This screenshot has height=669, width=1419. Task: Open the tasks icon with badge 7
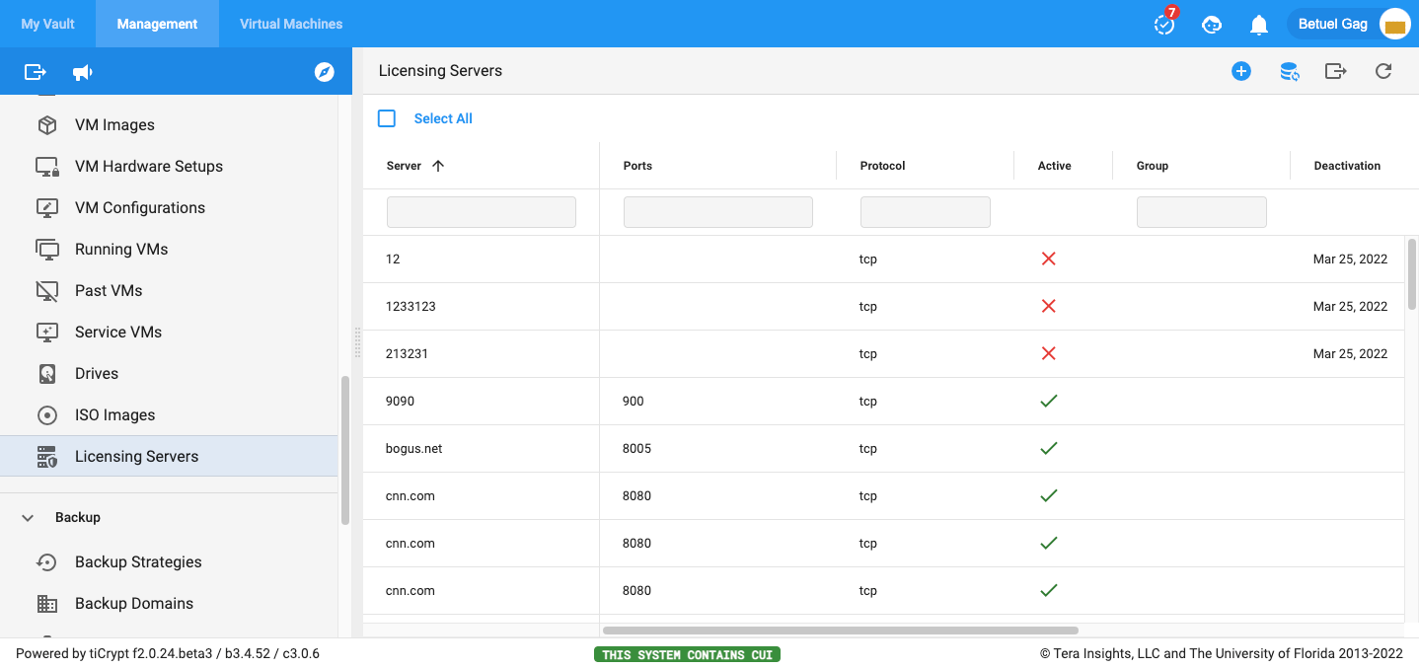point(1164,25)
